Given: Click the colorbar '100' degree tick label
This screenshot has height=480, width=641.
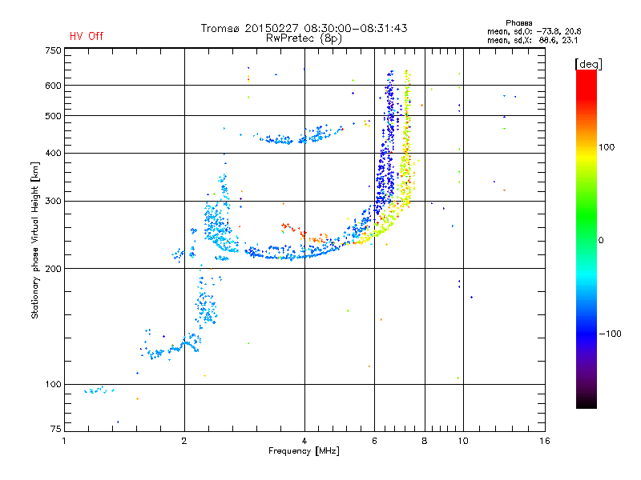Looking at the screenshot, I should [607, 147].
